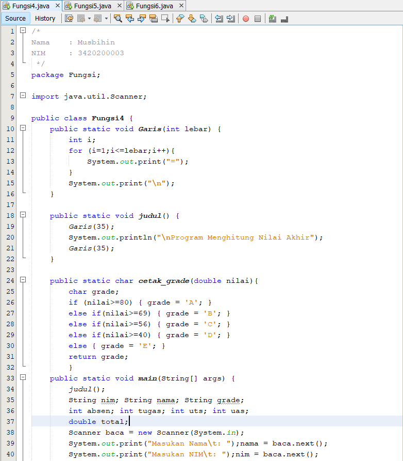Click Next Bookmark icon
The width and height of the screenshot is (403, 461).
[x=192, y=19]
